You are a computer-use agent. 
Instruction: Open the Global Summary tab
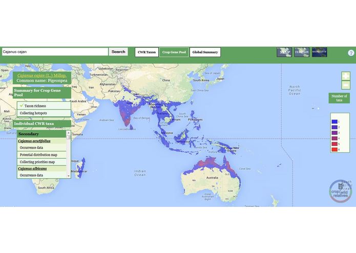pyautogui.click(x=205, y=52)
